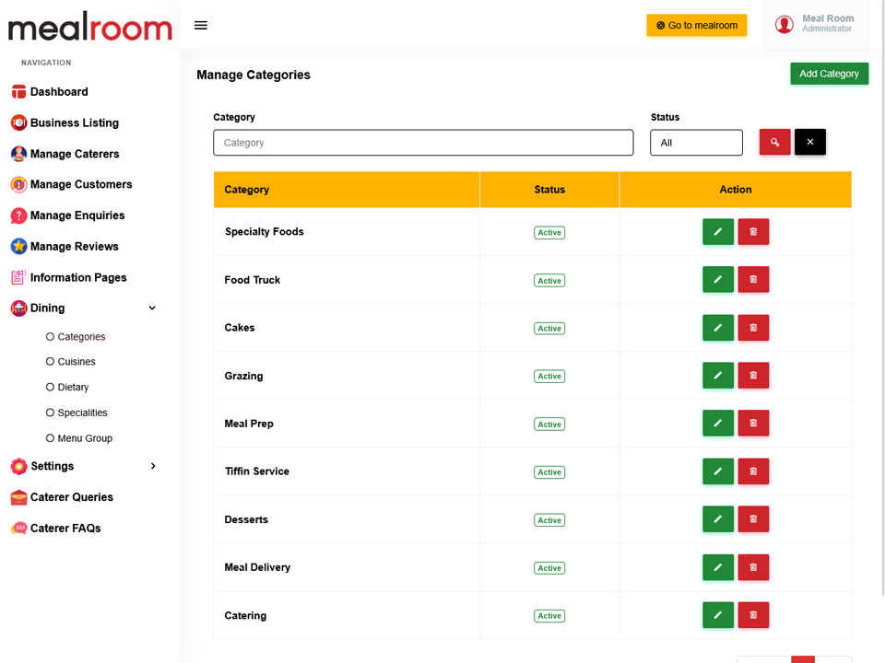Delete the Food Truck category
885x663 pixels.
pos(753,280)
